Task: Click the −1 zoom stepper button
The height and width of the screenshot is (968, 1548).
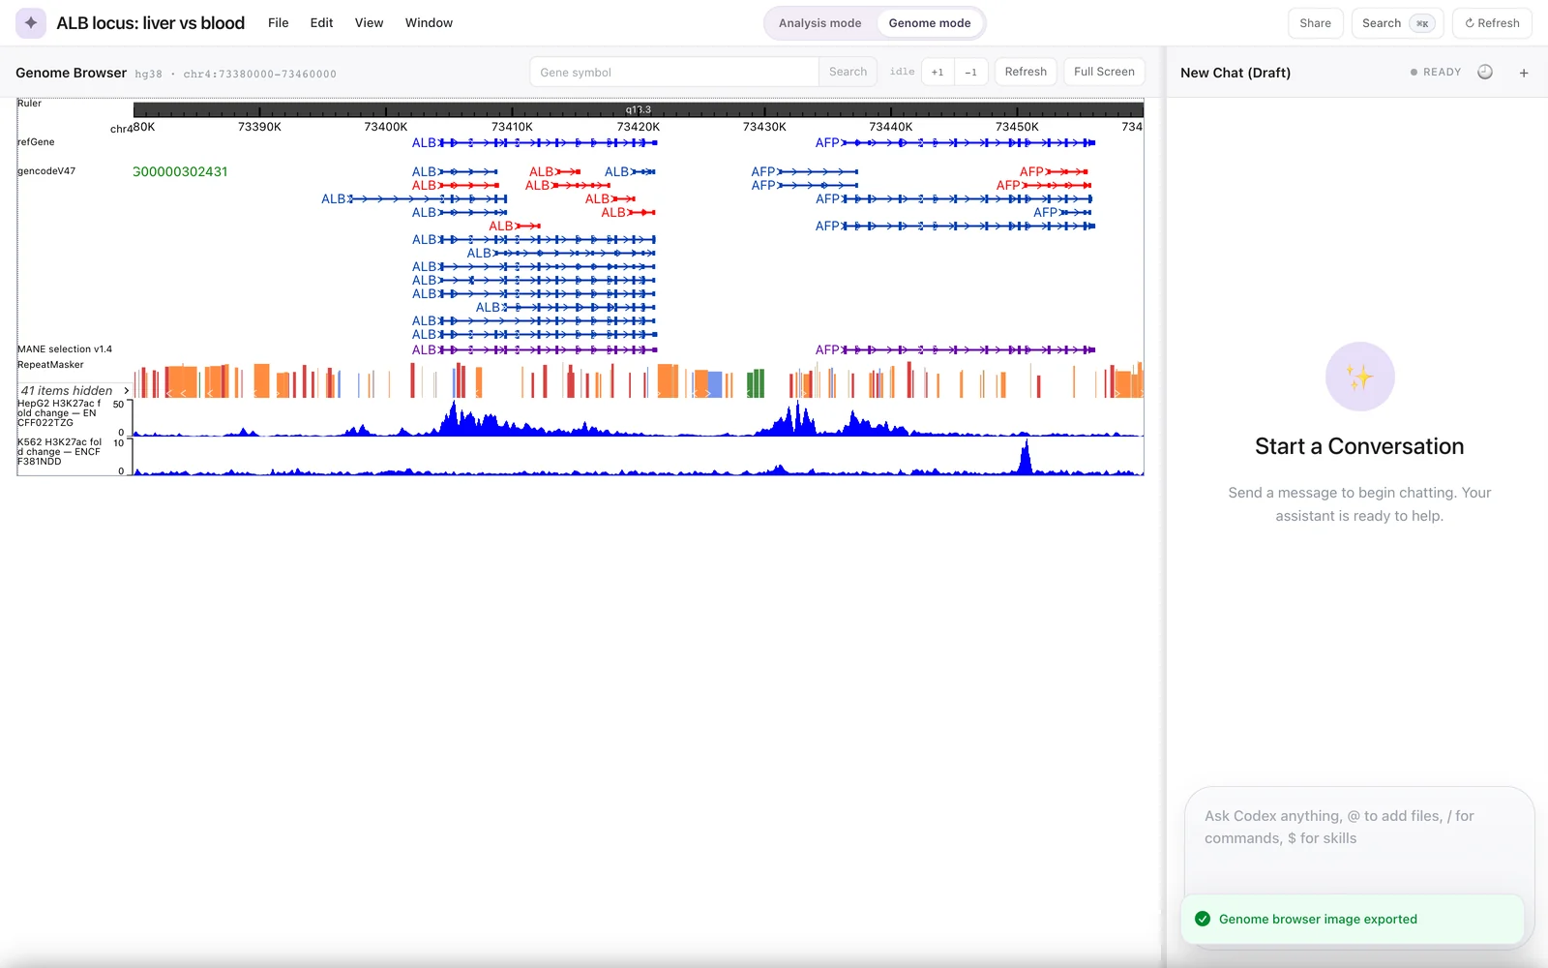Action: point(970,72)
